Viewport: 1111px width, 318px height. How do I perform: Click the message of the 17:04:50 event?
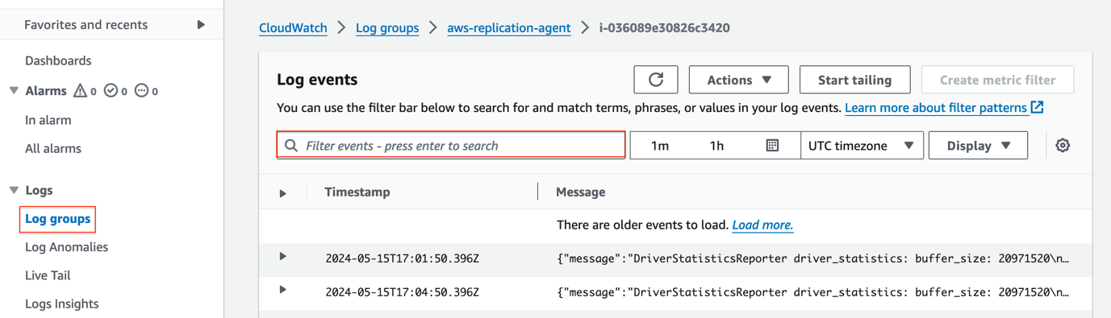pos(813,292)
